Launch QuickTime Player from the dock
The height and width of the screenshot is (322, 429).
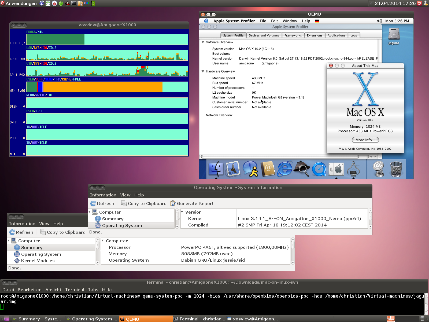pyautogui.click(x=319, y=170)
